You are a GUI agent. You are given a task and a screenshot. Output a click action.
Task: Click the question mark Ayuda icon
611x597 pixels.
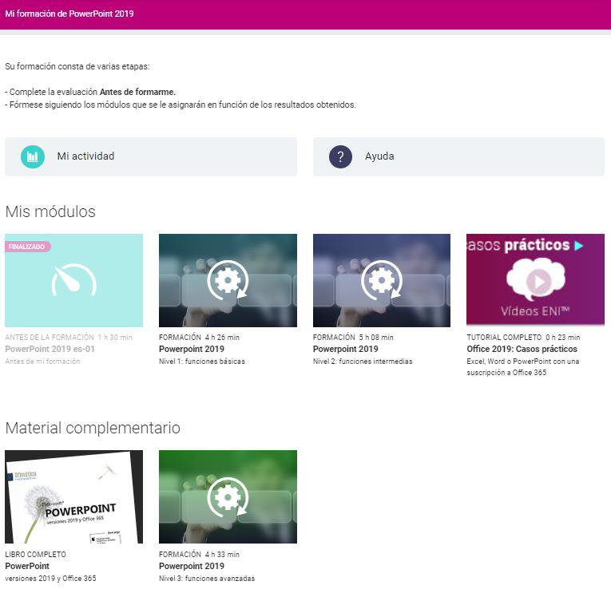coord(340,156)
